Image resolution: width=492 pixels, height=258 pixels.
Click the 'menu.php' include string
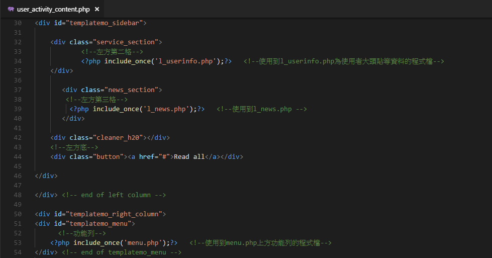pyautogui.click(x=143, y=242)
